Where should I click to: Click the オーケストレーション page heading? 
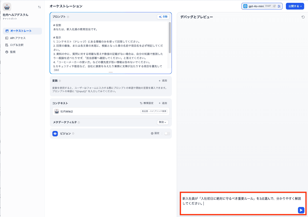tap(66, 6)
